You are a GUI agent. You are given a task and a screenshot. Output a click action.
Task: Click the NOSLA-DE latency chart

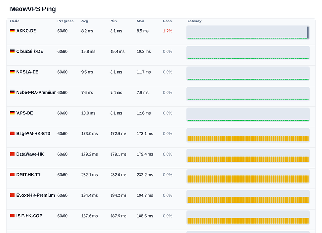click(x=248, y=74)
